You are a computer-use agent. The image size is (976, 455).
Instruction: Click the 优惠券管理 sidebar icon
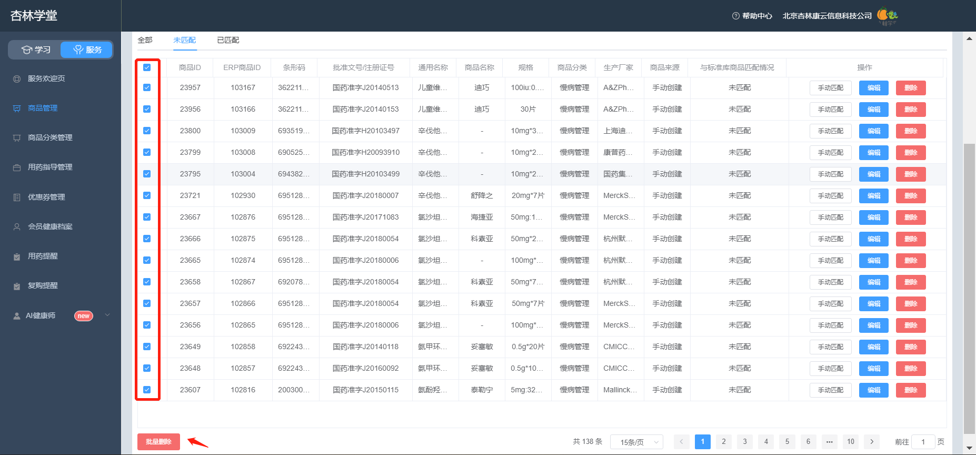click(17, 197)
